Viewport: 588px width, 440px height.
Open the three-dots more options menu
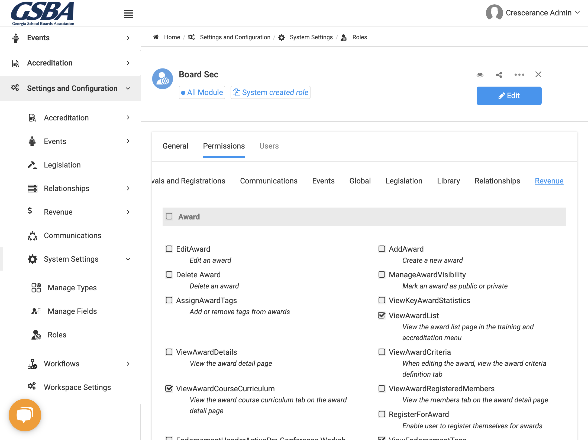coord(519,75)
